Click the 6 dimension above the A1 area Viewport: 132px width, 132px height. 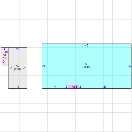click(73, 83)
